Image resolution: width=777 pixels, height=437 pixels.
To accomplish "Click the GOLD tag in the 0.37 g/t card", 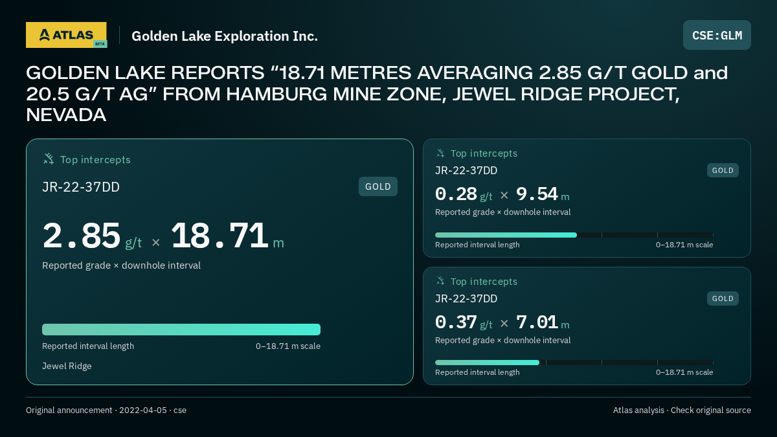I will click(723, 298).
